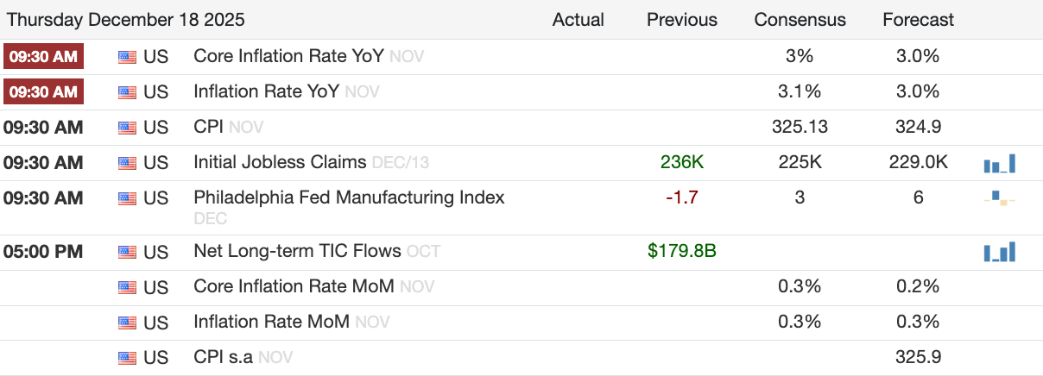Click the Thursday December 18 2025 date header
This screenshot has width=1043, height=376.
126,20
